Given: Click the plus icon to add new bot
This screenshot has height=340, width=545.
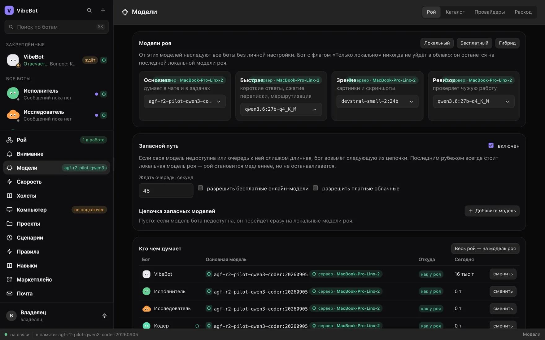Looking at the screenshot, I should (x=103, y=10).
